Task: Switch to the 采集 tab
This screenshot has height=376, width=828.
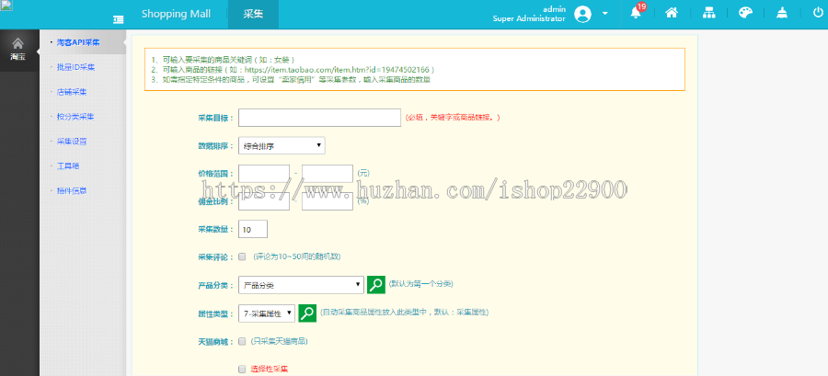Action: click(254, 14)
